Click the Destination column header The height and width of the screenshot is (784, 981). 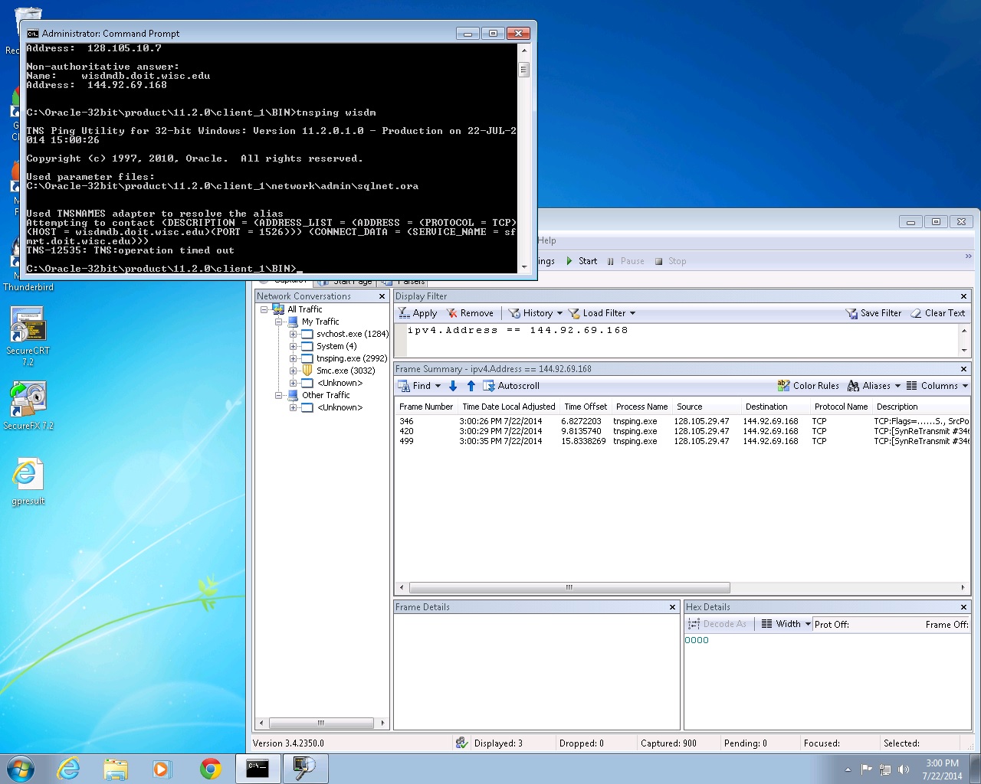point(766,407)
